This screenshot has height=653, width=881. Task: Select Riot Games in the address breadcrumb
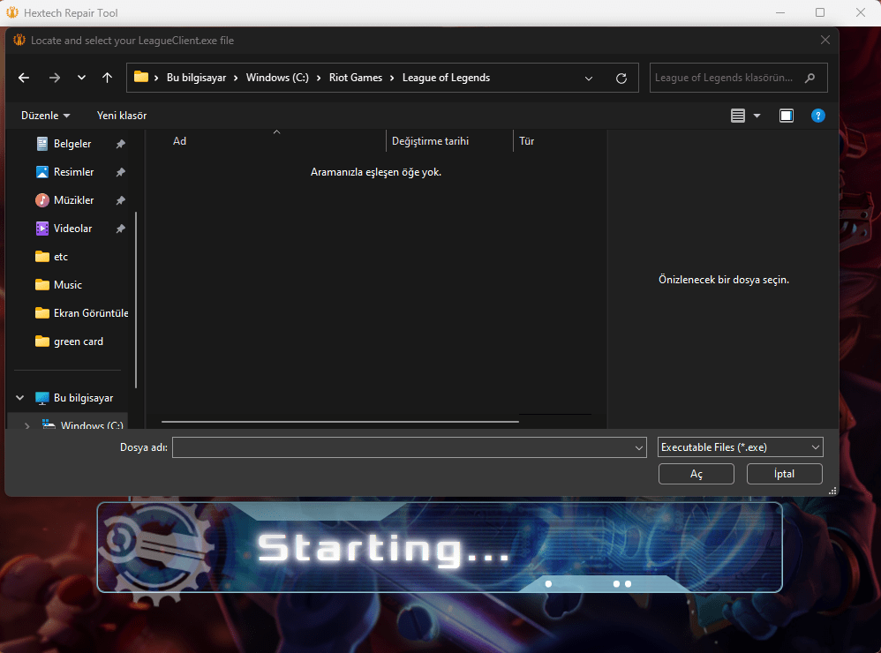[x=356, y=78]
